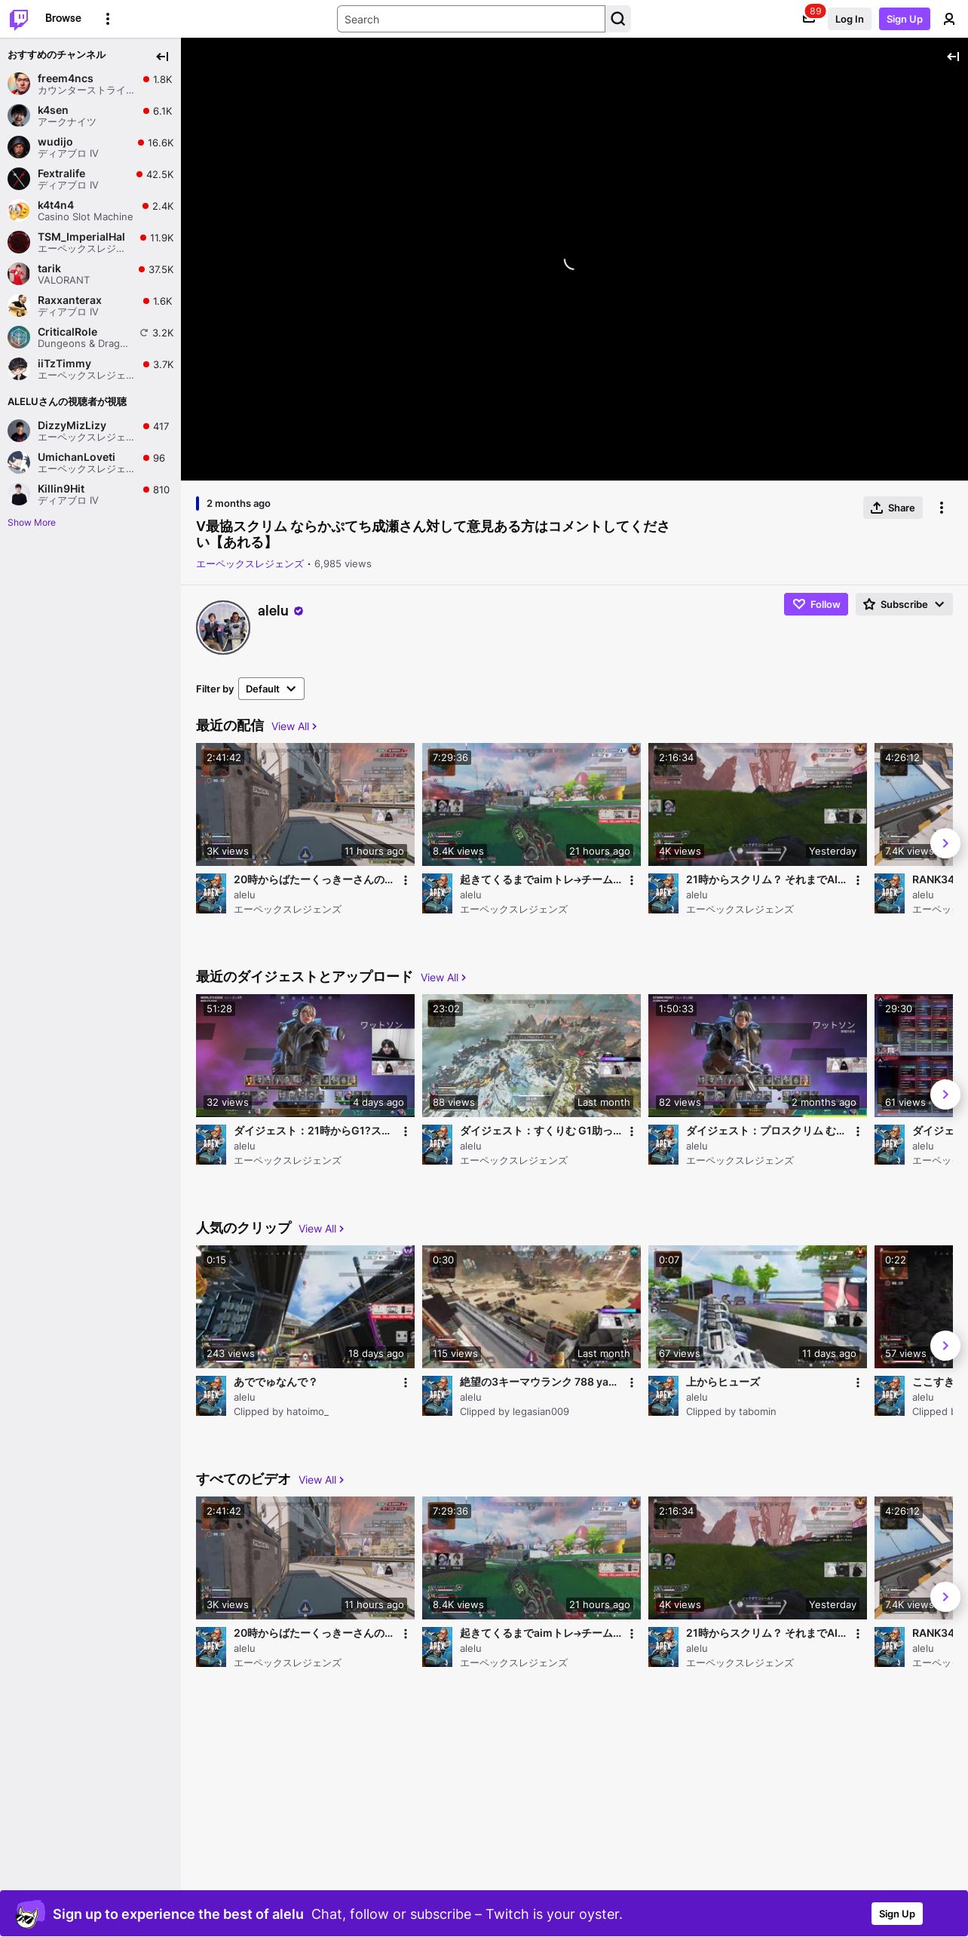Open the Twitch home logo

[x=19, y=19]
